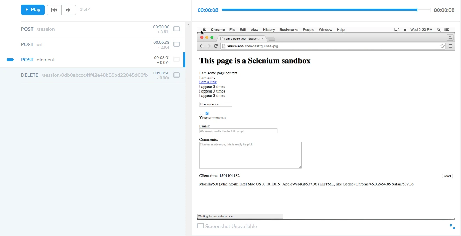Screen dimensions: 461x236
Task: Click the 'i has no focus' text field
Action: (216, 104)
